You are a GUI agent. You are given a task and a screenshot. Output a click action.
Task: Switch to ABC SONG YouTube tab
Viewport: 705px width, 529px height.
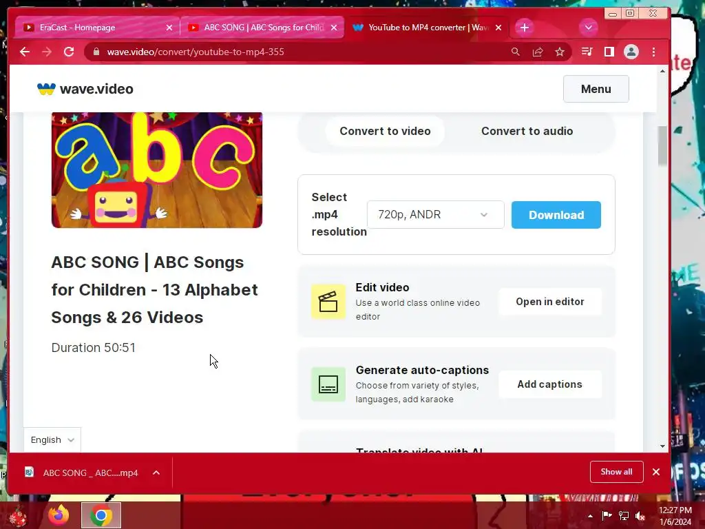tap(263, 28)
